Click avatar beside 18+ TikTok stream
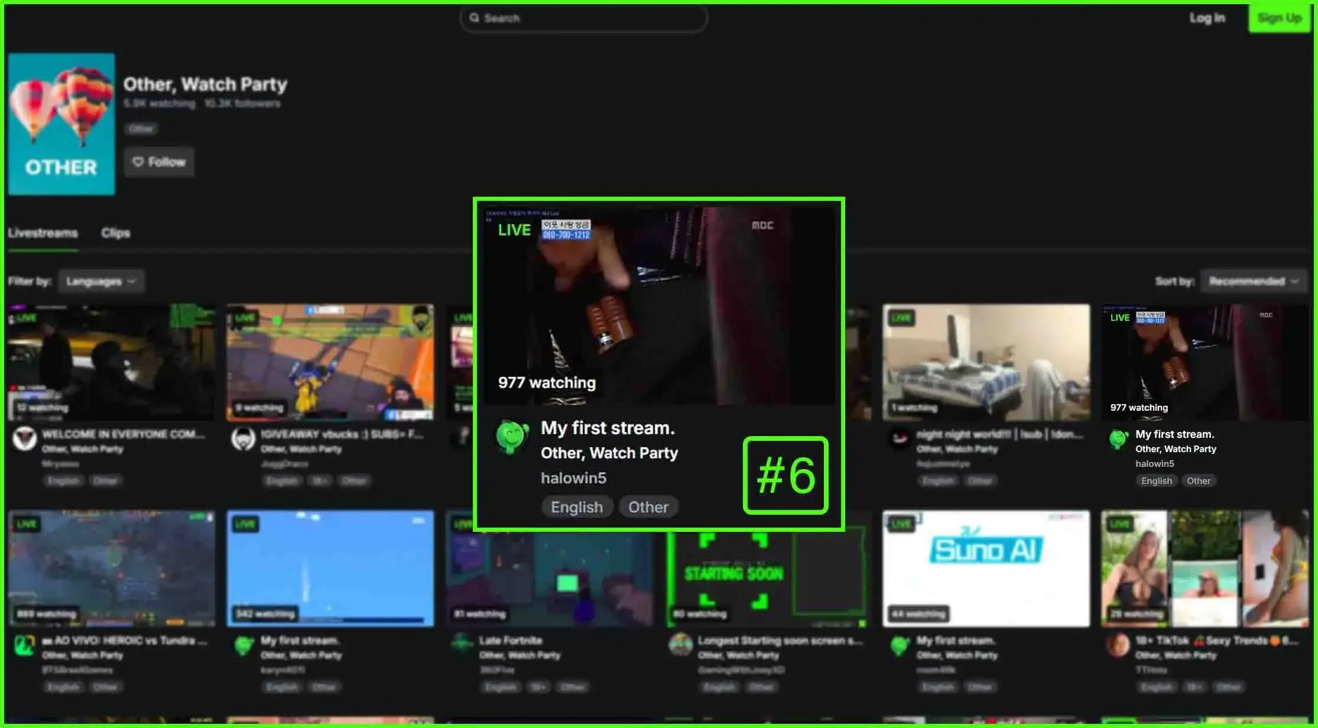 1118,645
